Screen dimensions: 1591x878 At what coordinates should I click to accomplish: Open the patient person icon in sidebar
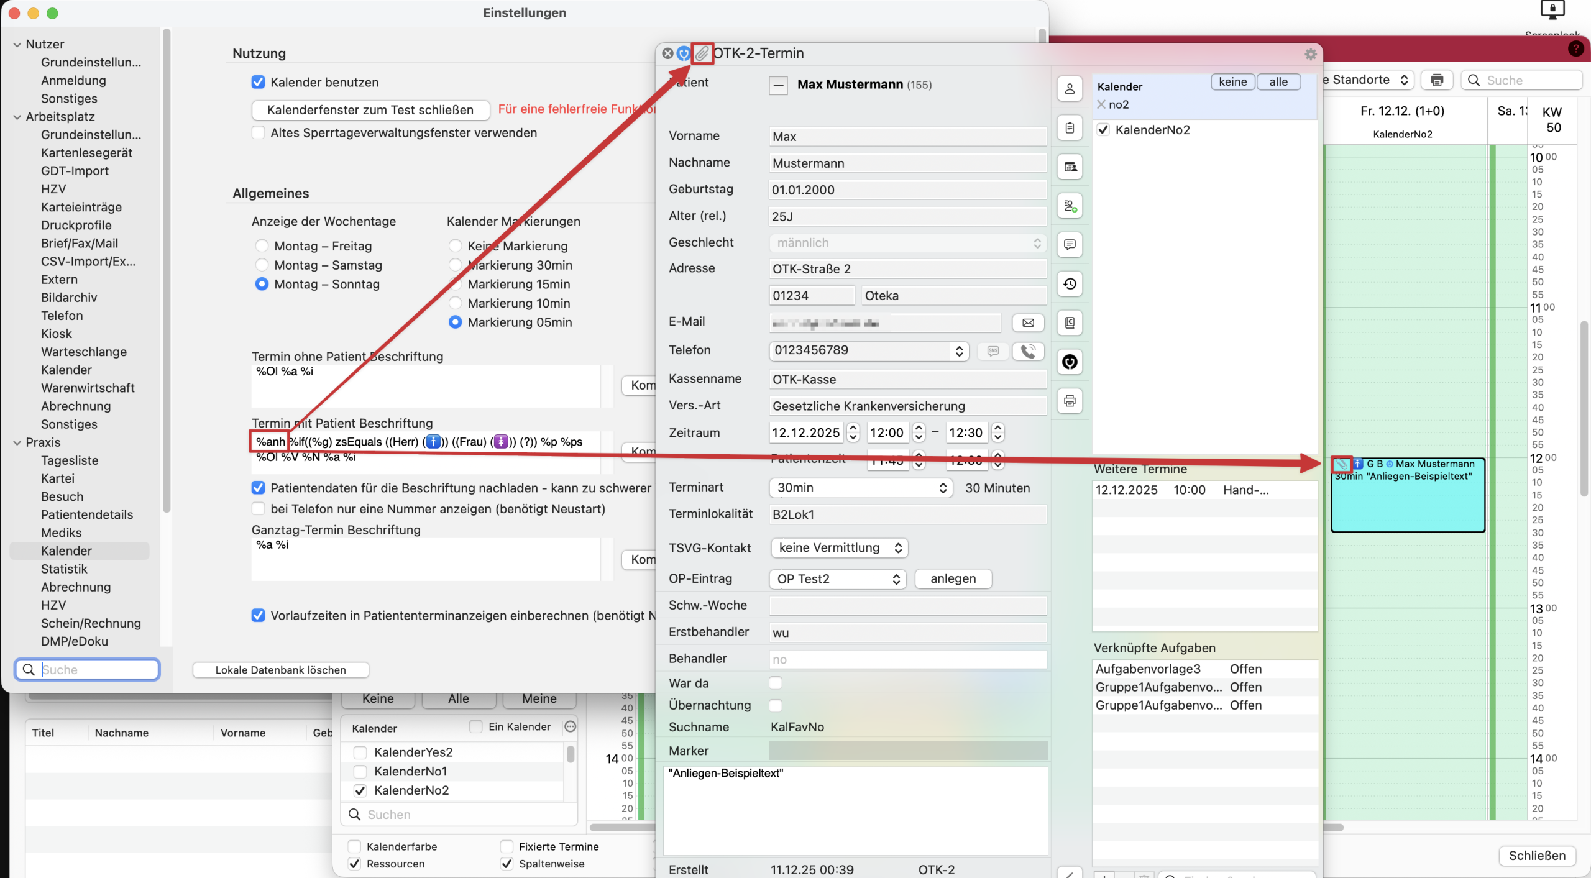coord(1070,89)
